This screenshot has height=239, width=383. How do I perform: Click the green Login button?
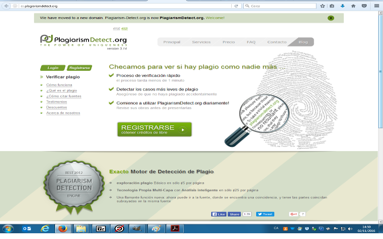(x=53, y=68)
